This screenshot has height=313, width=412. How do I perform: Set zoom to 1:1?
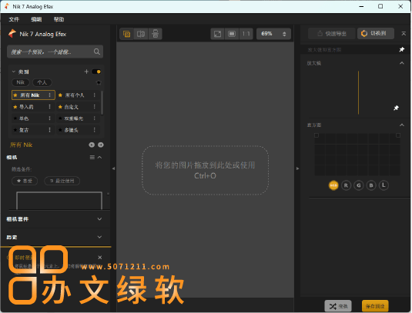[x=246, y=34]
